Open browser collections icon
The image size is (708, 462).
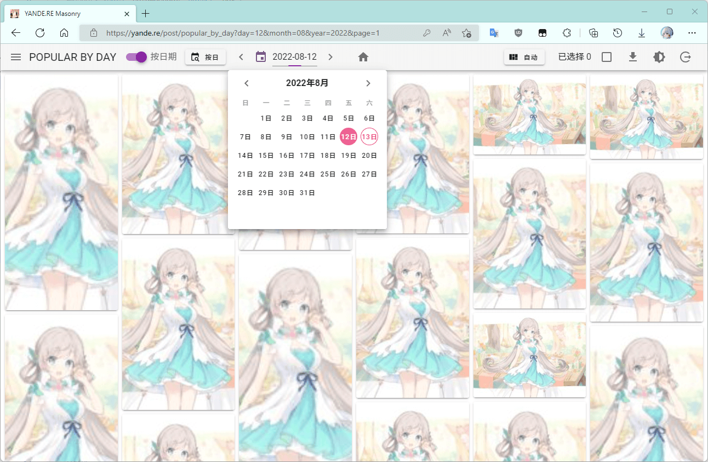[593, 33]
